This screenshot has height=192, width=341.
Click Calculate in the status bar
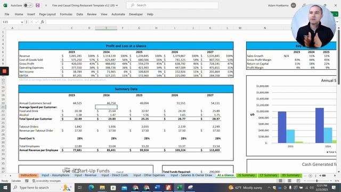(16, 181)
